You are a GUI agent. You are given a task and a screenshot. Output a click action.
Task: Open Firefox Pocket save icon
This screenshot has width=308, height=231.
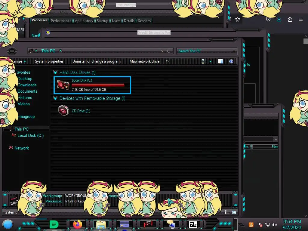[268, 19]
